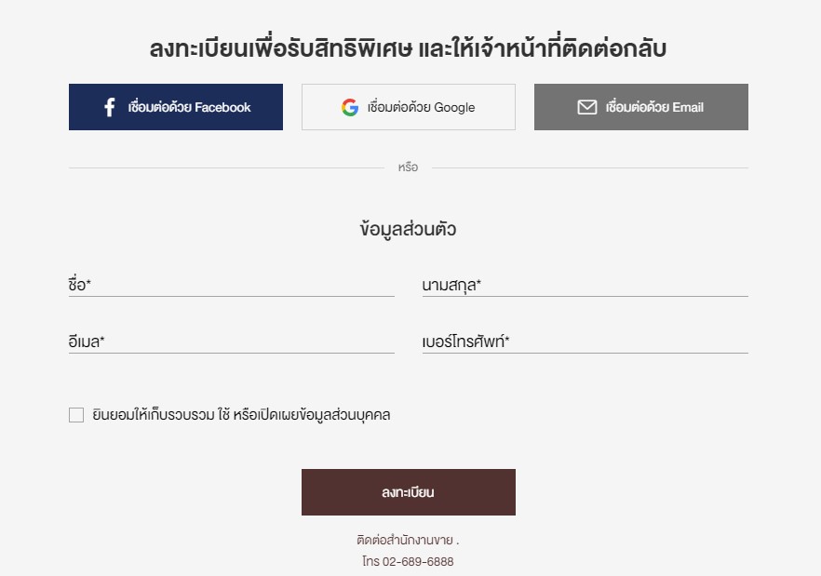Click the ข้อมูลส่วนตัว section heading
Screen dimensions: 821x576
pyautogui.click(x=409, y=229)
